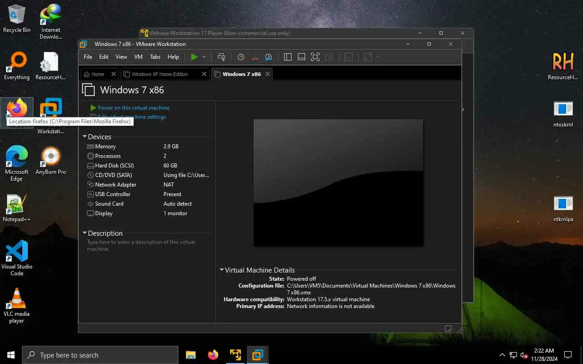Viewport: 583px width, 364px height.
Task: Open the VM menu
Action: [x=138, y=57]
